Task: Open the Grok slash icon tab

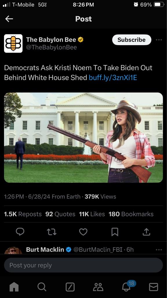Action: click(x=70, y=287)
